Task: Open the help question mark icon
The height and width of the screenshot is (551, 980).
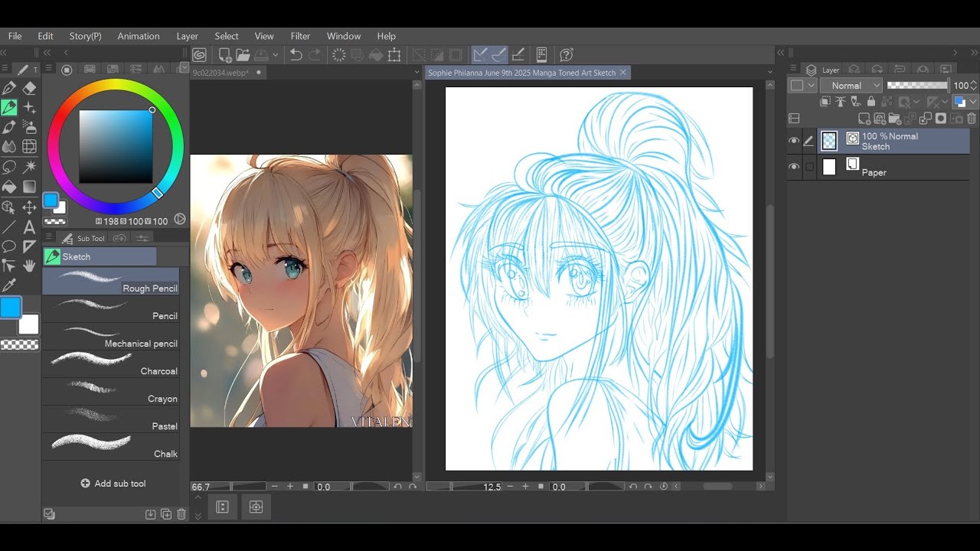Action: (567, 54)
